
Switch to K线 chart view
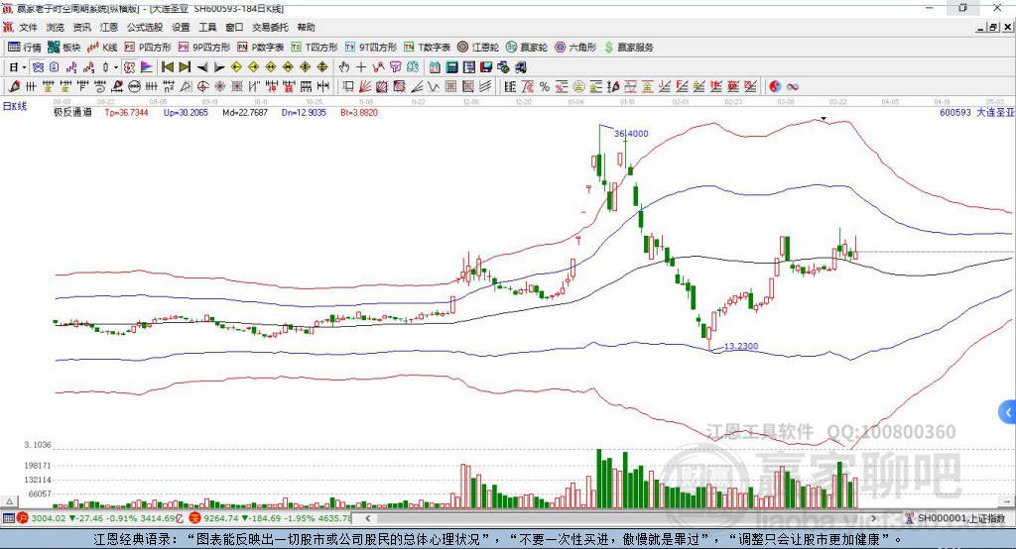coord(102,48)
